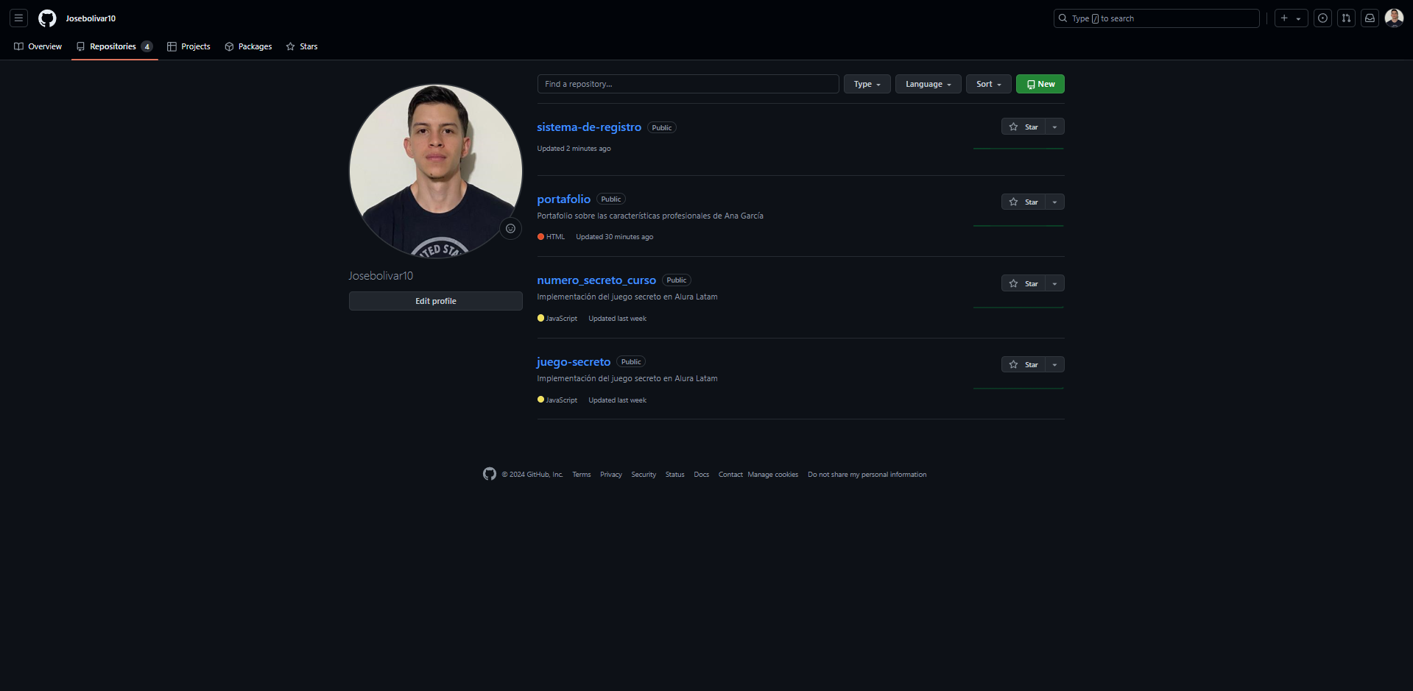Expand the Type filter dropdown
Image resolution: width=1413 pixels, height=691 pixels.
point(867,84)
